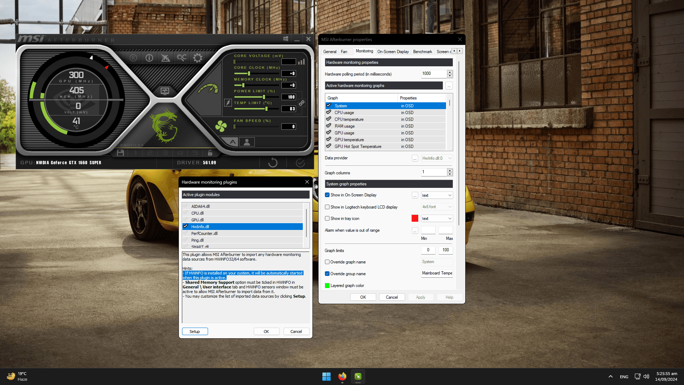Open the OSD display type 'text' dropdown
Screen dimensions: 684x385
tap(437, 195)
